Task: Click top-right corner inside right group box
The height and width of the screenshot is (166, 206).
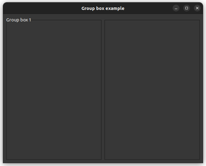Action: 197,23
